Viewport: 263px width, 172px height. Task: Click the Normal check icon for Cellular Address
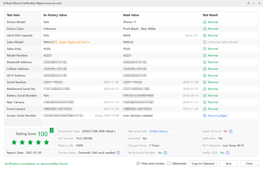pyautogui.click(x=205, y=69)
